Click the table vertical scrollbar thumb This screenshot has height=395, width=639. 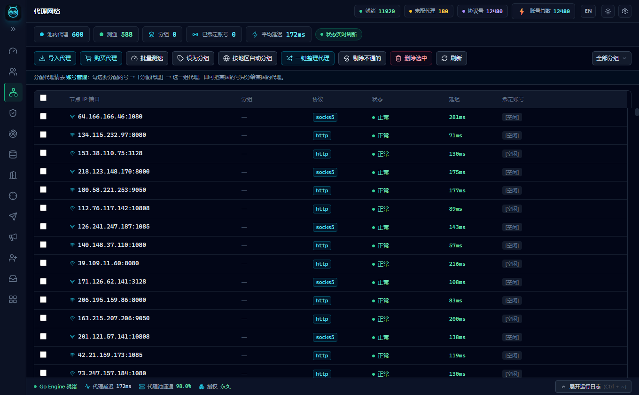click(x=637, y=112)
